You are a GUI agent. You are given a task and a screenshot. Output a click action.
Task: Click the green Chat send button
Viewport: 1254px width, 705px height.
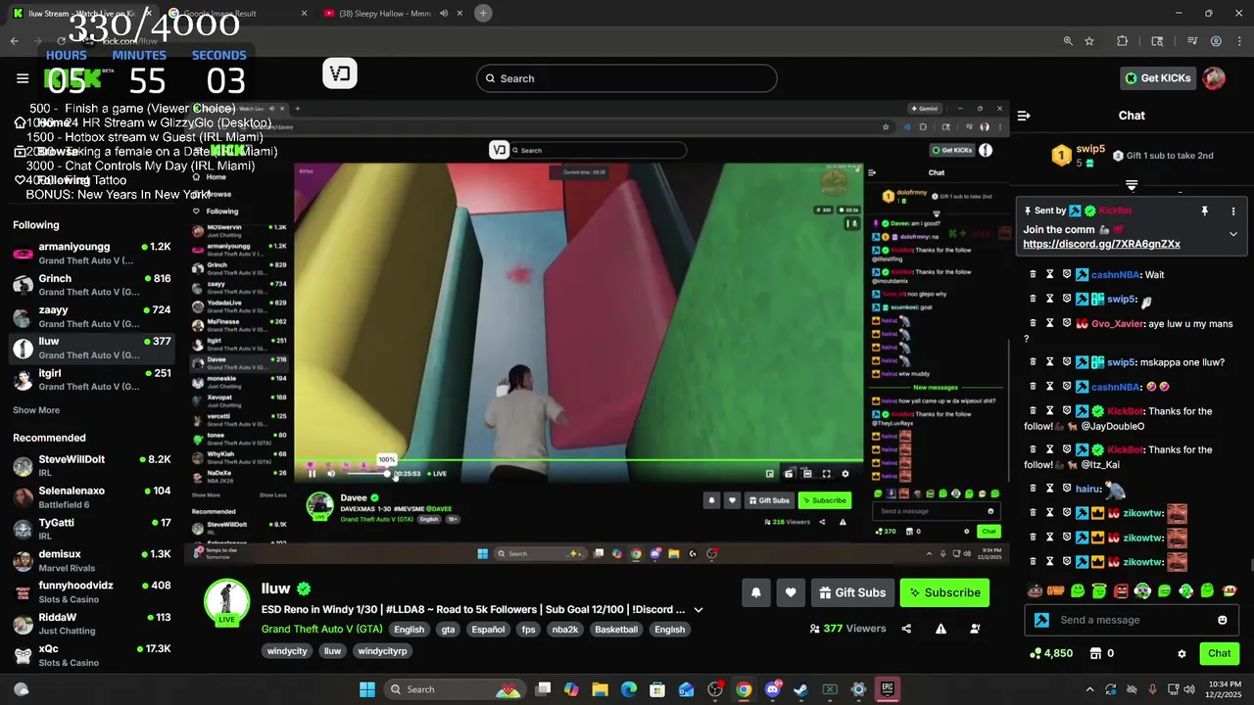(x=1219, y=653)
